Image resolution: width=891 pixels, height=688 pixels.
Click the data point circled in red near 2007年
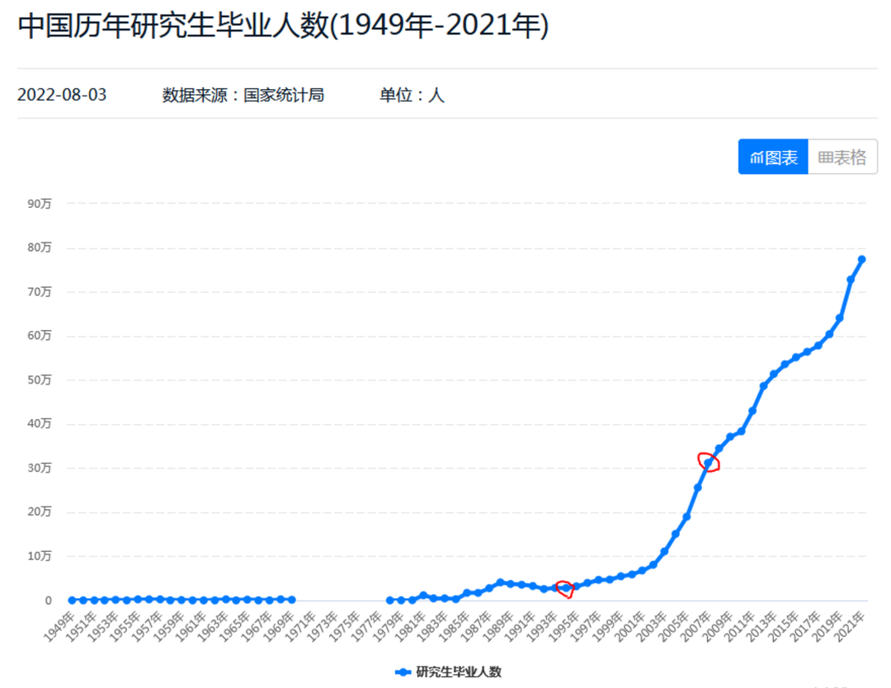coord(706,464)
